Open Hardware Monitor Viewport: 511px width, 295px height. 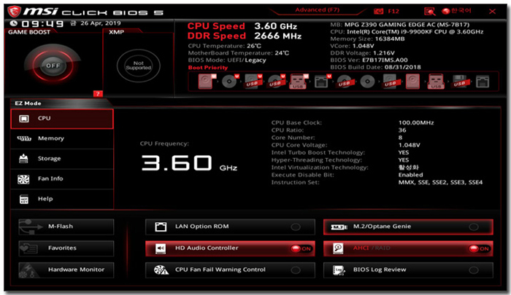66,270
